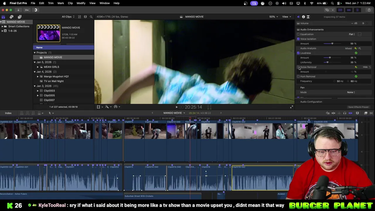Open timeline clip appearance filmstrip icon
Viewport: 375px width, 211px height.
(357, 113)
